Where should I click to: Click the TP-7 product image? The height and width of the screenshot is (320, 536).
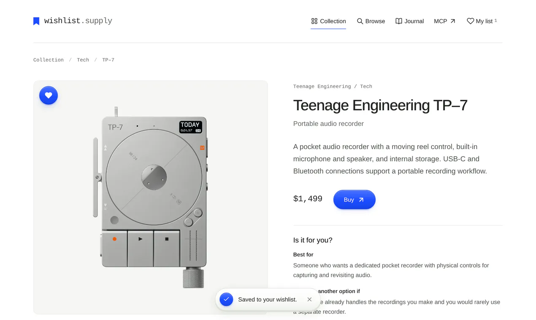pos(151,197)
